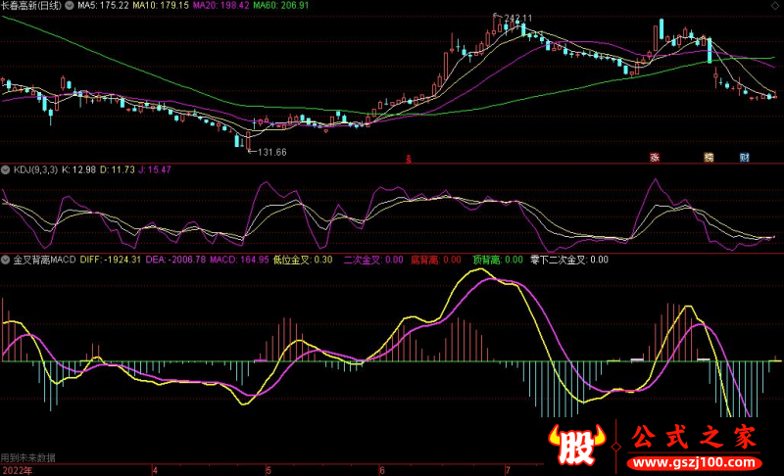Click the 2022年 label on the time axis

(18, 469)
